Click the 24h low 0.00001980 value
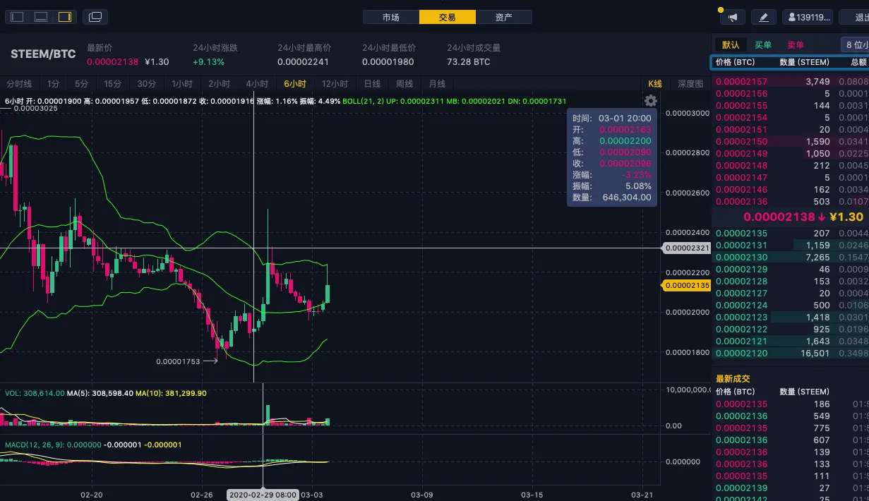 (388, 62)
